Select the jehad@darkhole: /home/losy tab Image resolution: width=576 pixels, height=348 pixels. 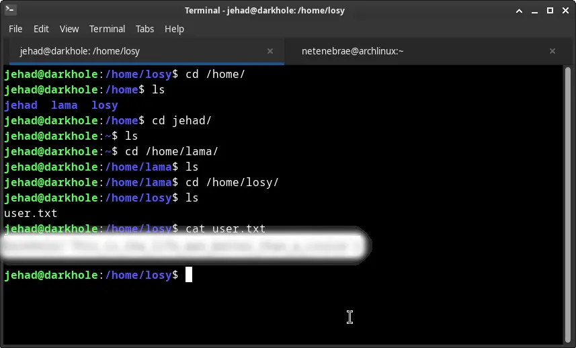tap(80, 51)
